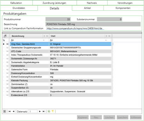Screen dimensions: 144x121
Task: Pin the ATC-Code row
Action: 7,51
